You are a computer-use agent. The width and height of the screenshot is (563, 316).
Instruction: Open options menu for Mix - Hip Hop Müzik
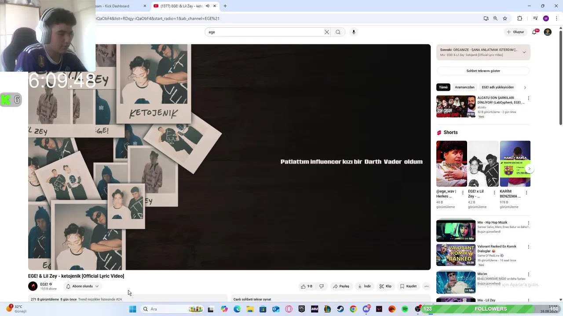528,223
